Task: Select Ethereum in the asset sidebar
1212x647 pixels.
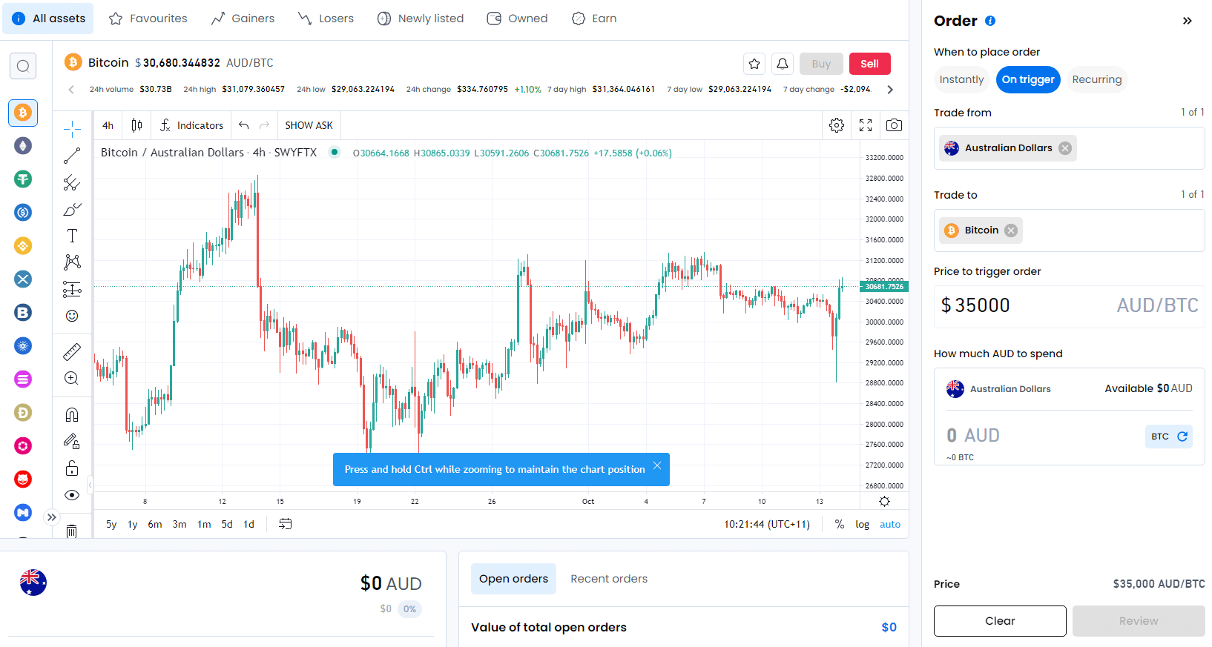Action: coord(23,146)
